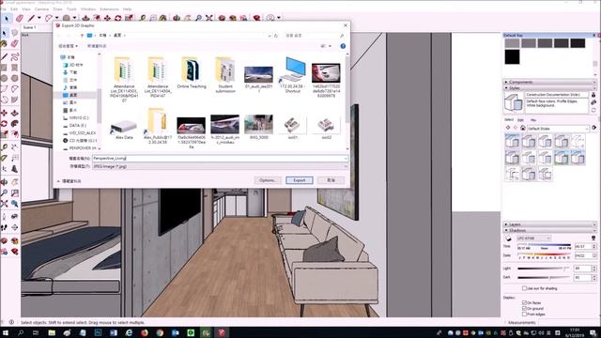Adjust the shadow Date slider
The width and height of the screenshot is (601, 338).
click(x=544, y=254)
